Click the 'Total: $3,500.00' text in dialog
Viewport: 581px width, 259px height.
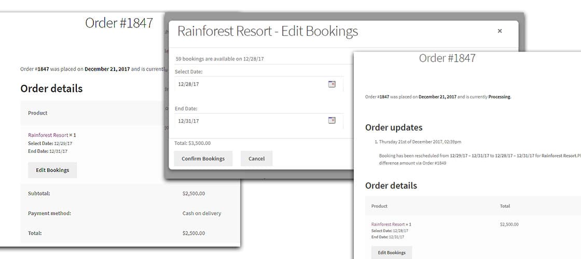pos(192,143)
